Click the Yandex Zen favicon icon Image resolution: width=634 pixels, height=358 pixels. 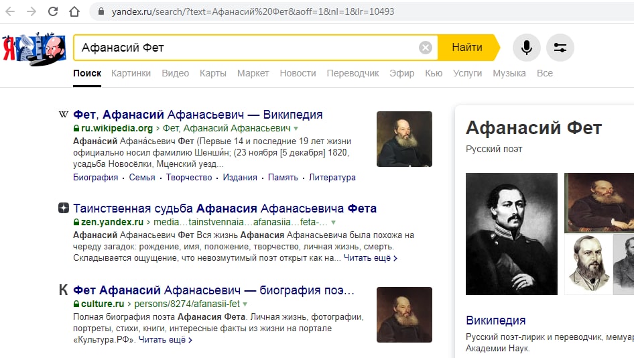(64, 208)
